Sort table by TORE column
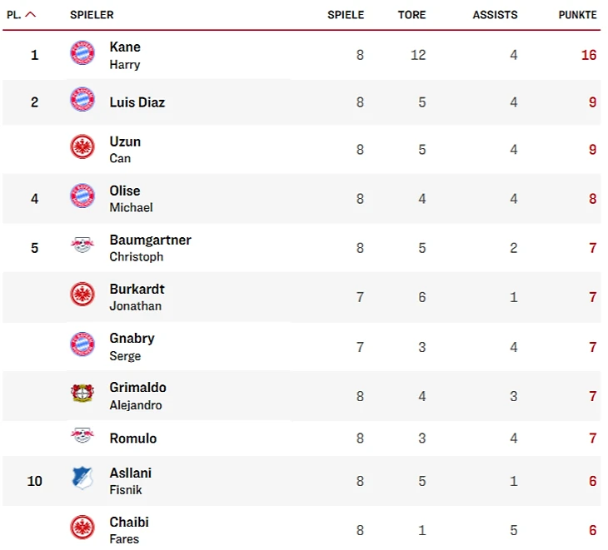Viewport: 608px width, 550px height. tap(411, 15)
